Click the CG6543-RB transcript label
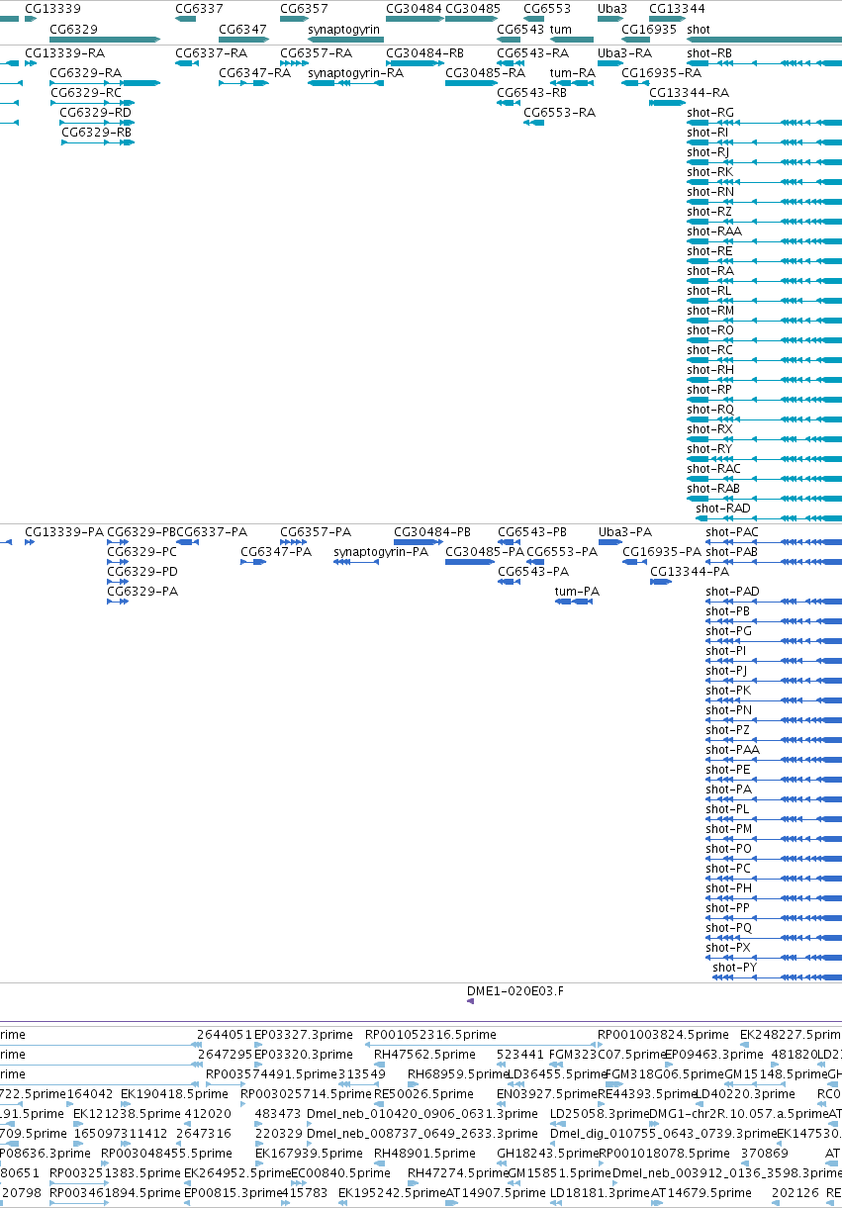Screen dimensions: 842x1208 pos(531,93)
